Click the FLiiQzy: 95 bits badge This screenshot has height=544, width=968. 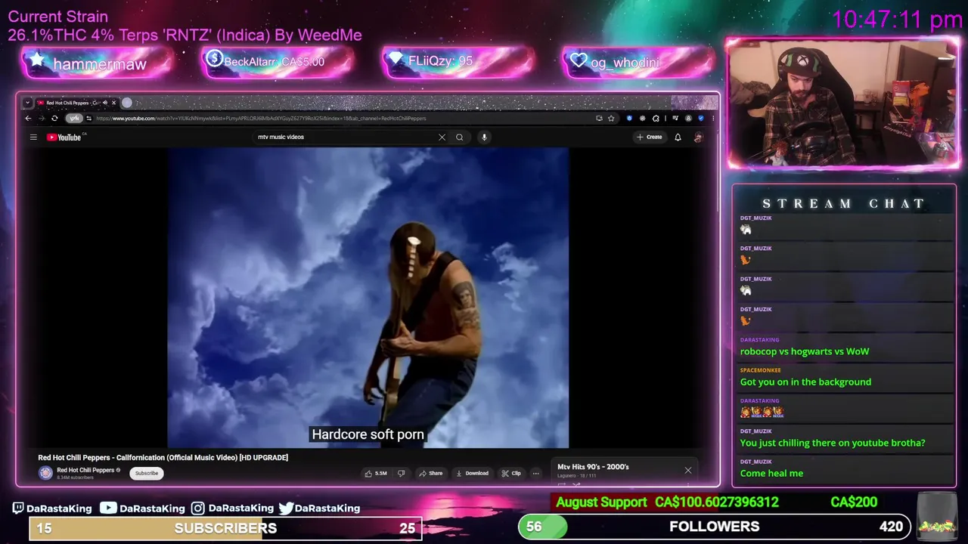click(458, 61)
